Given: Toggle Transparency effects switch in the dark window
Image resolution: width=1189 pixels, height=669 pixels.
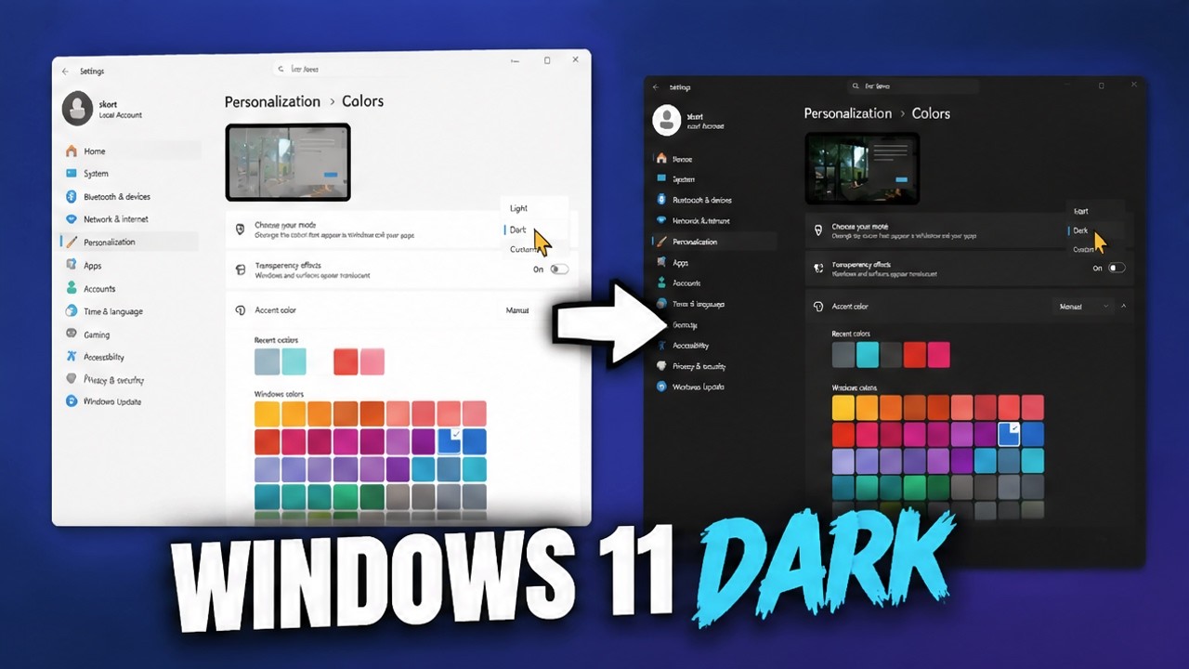Looking at the screenshot, I should click(1116, 268).
